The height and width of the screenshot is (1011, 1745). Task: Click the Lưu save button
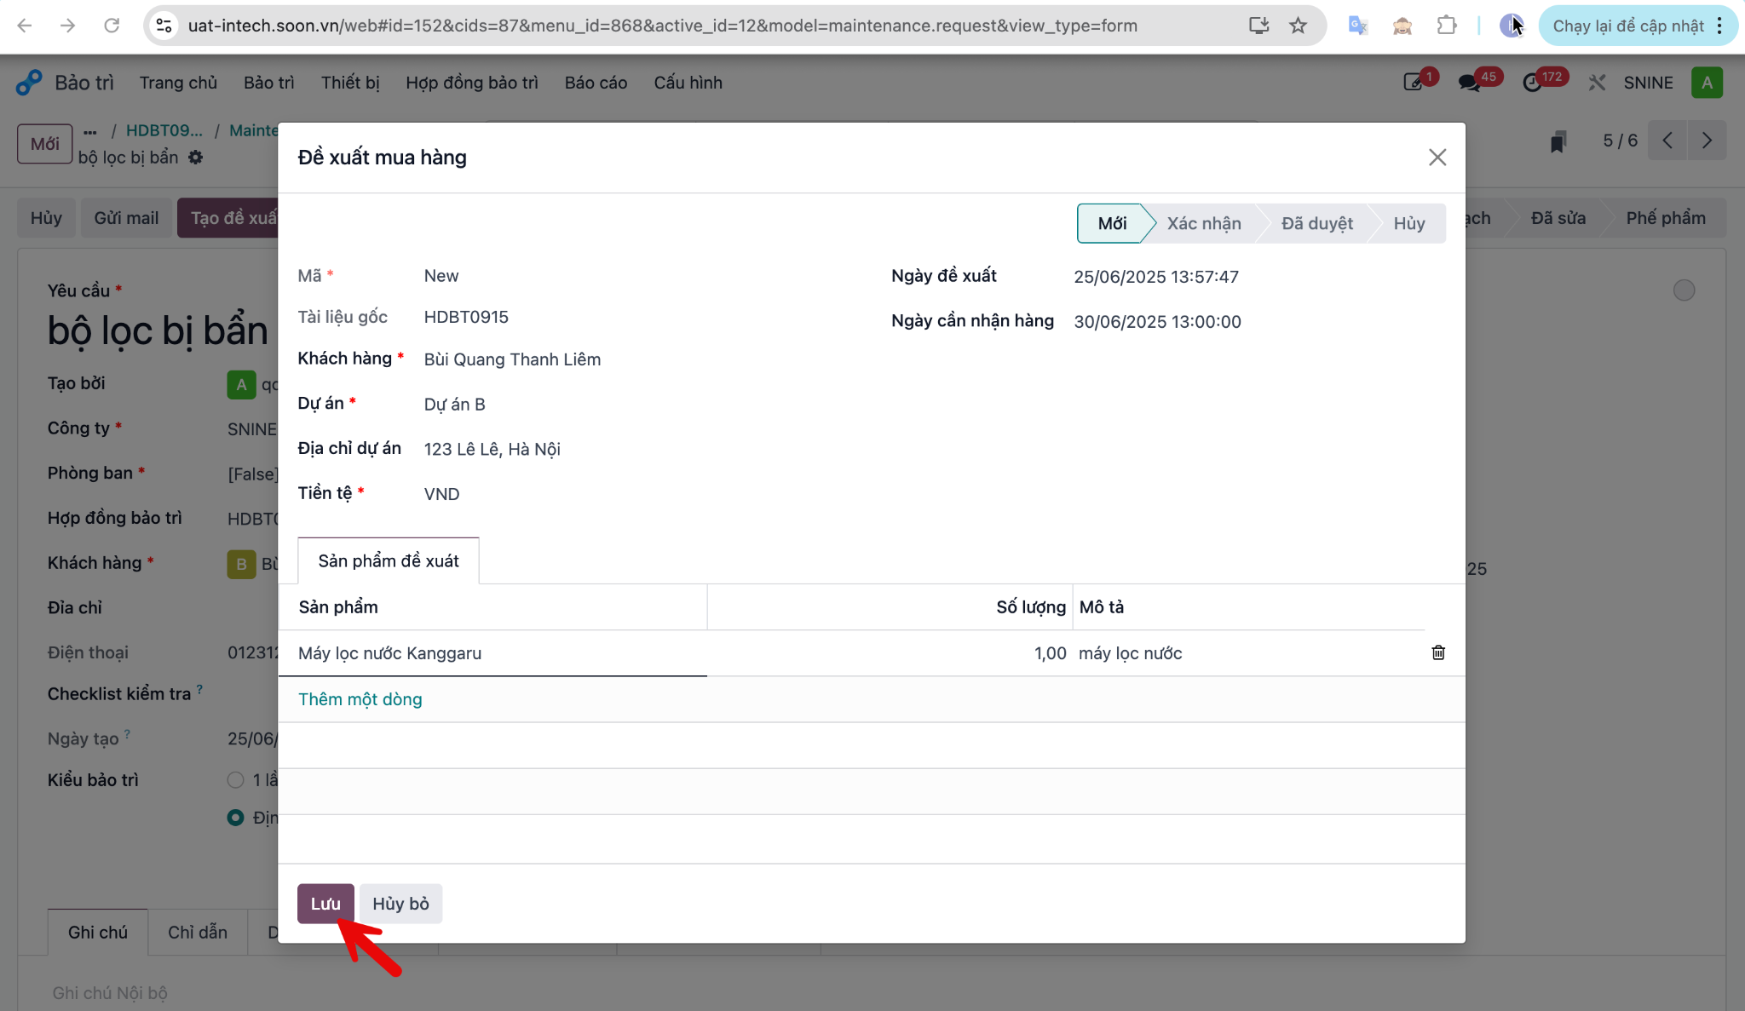tap(325, 904)
